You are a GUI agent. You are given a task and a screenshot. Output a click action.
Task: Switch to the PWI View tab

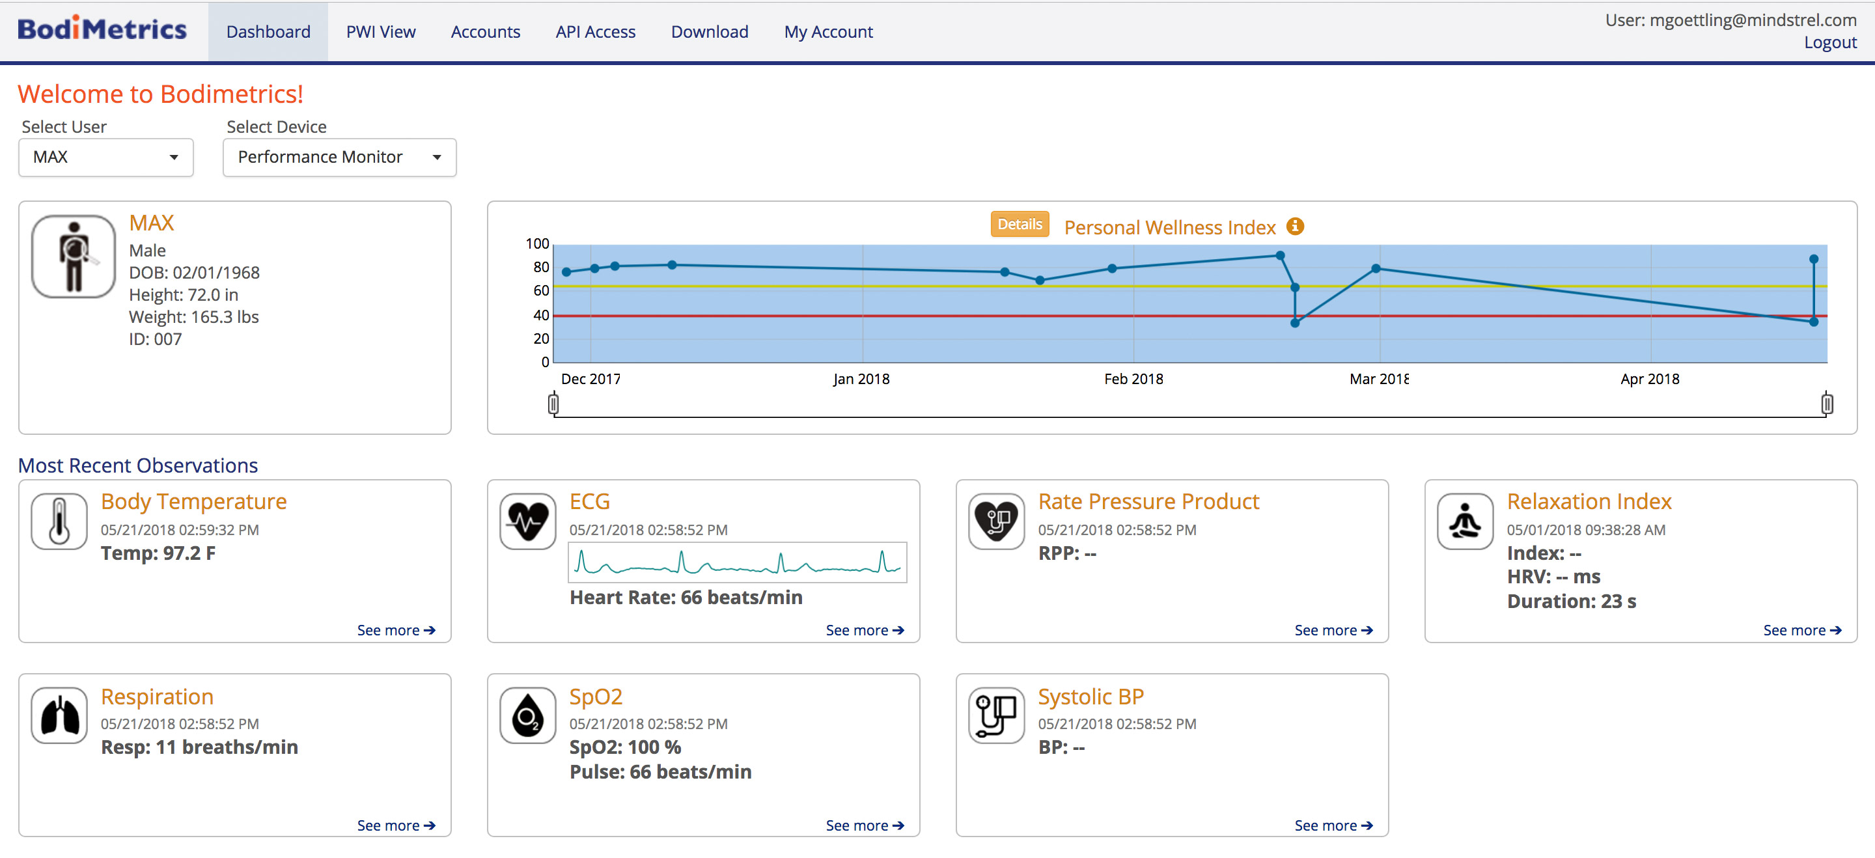(x=381, y=32)
